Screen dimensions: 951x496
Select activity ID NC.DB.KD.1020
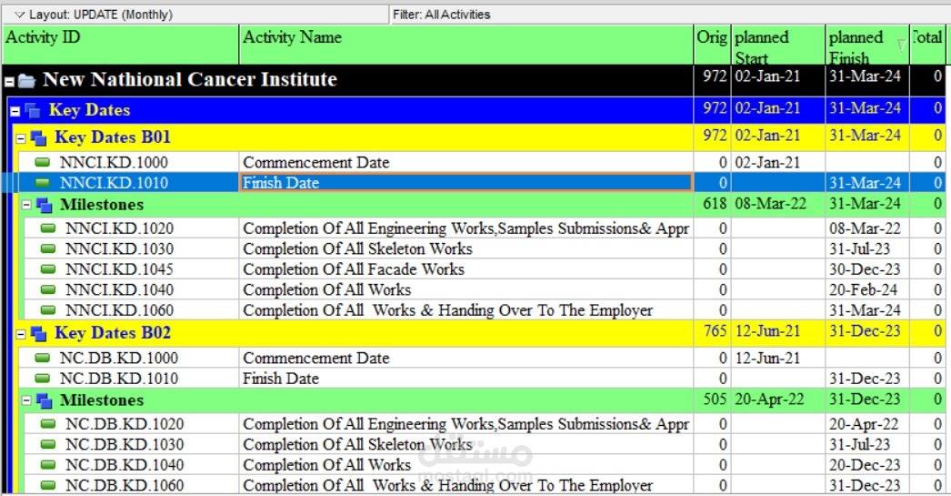[125, 424]
